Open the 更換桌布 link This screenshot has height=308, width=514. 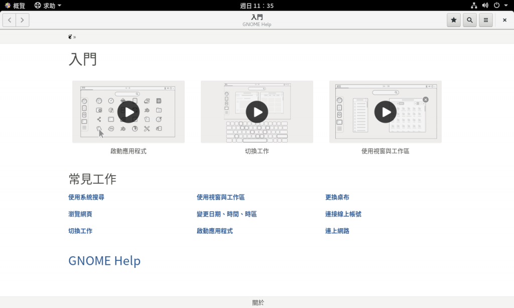(x=337, y=197)
